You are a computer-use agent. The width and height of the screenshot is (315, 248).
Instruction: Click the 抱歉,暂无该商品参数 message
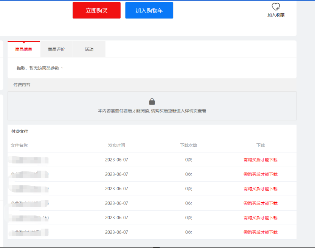[40, 68]
